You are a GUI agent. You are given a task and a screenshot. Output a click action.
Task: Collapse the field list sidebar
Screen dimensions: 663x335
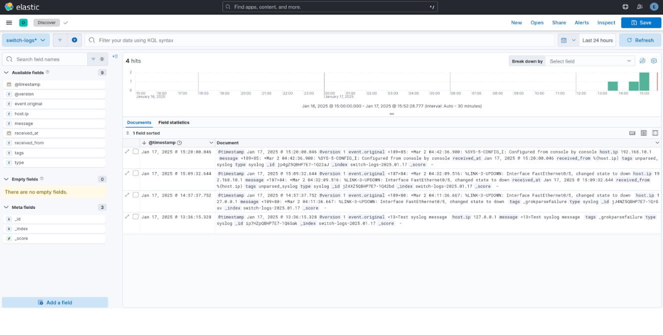[115, 56]
